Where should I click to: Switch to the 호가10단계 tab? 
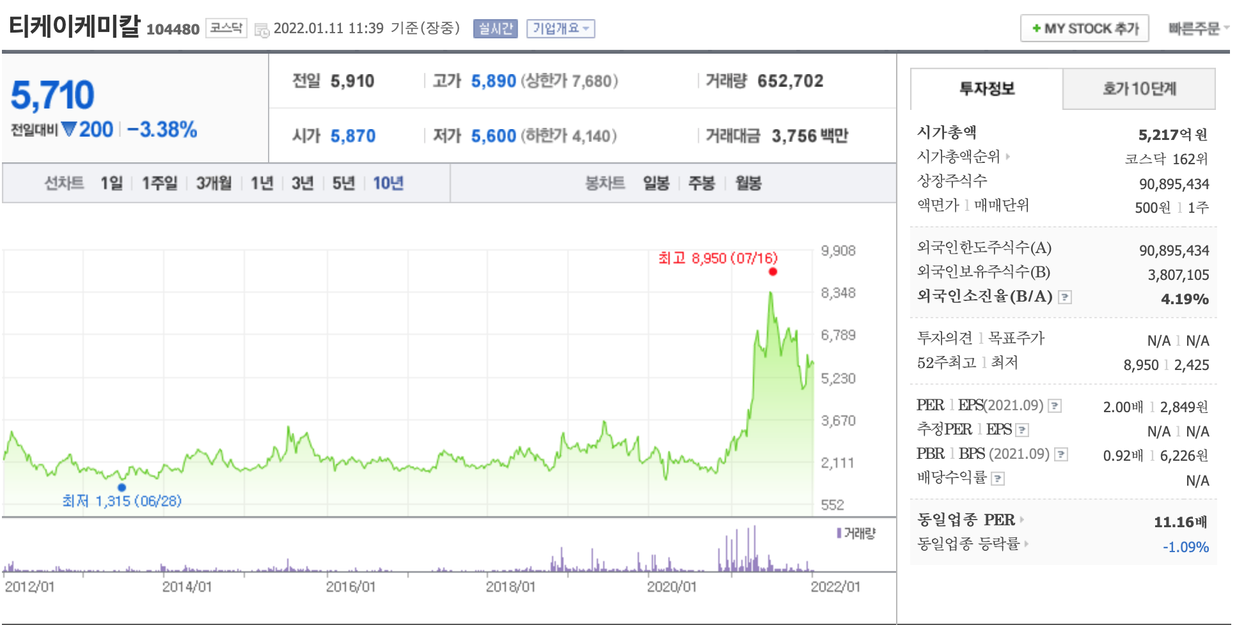[x=1139, y=89]
